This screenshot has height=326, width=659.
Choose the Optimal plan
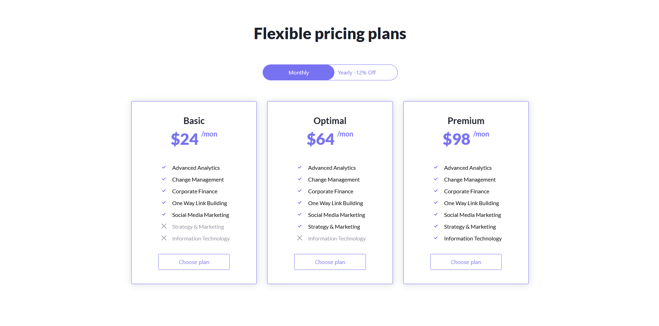(x=330, y=262)
